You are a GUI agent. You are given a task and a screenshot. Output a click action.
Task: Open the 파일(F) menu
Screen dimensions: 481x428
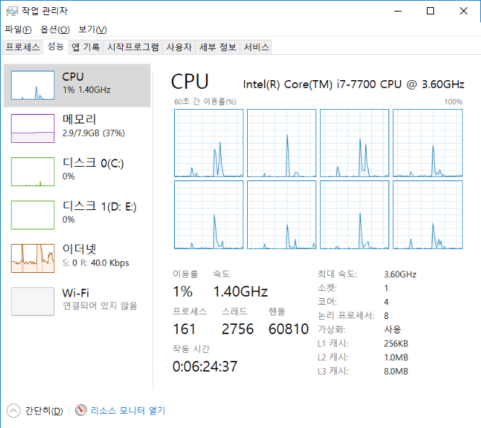[x=18, y=30]
